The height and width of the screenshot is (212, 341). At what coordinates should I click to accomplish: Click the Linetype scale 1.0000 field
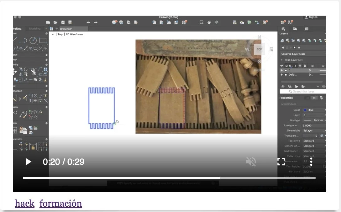(x=314, y=125)
